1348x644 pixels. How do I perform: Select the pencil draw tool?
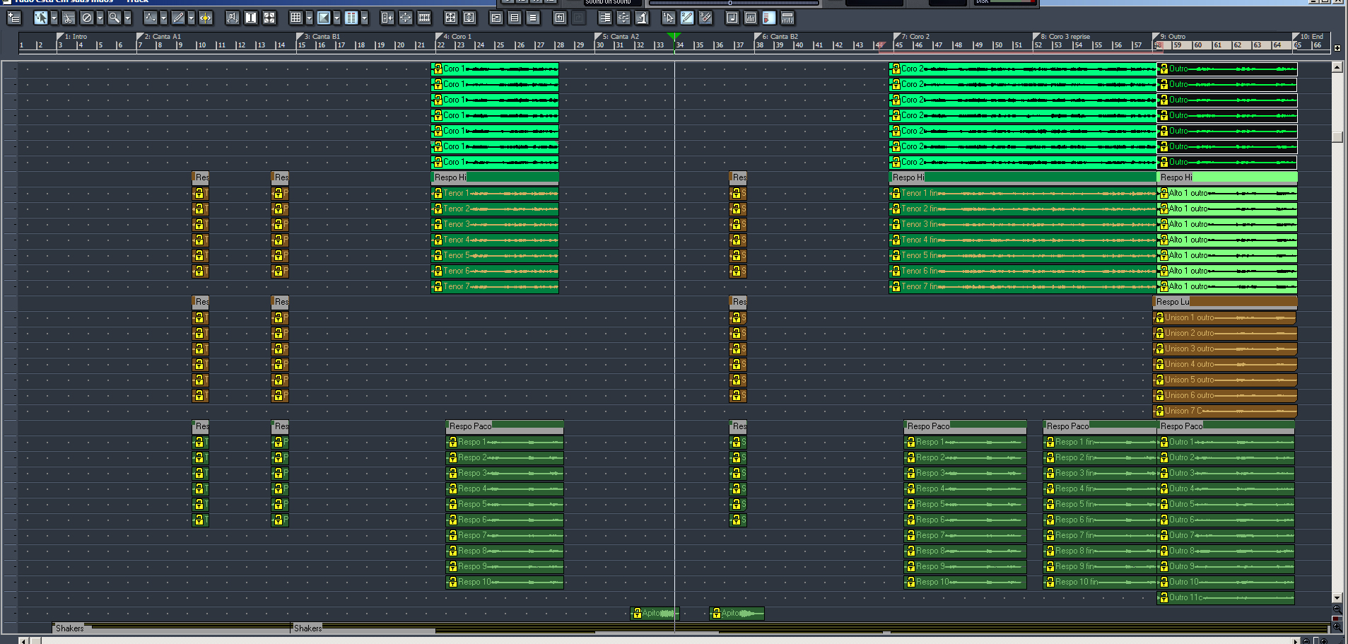click(x=178, y=18)
